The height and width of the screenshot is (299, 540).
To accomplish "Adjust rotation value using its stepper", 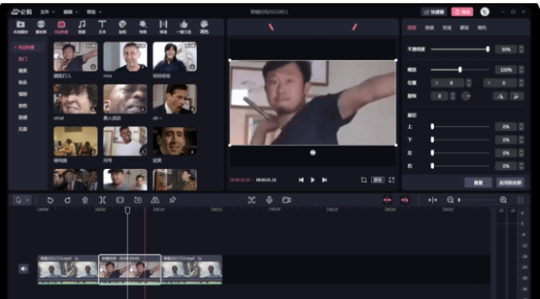I will click(453, 96).
